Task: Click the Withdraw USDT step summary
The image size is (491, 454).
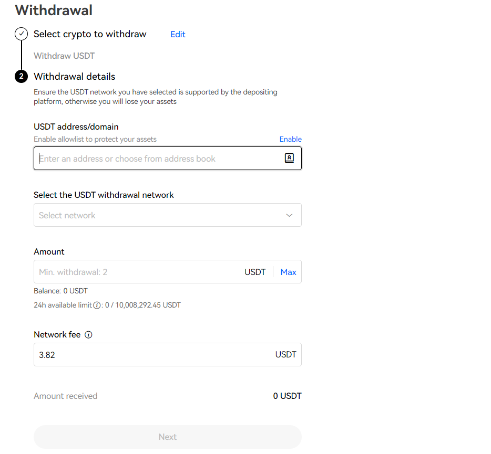Action: click(64, 56)
